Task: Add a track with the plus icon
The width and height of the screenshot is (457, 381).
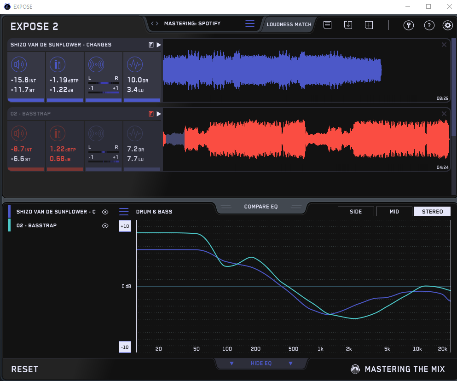Action: click(369, 25)
